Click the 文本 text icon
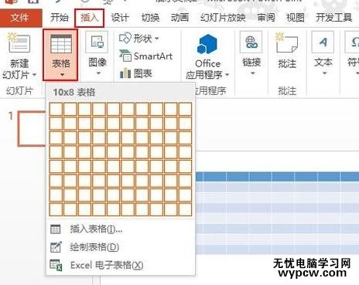This screenshot has width=359, height=285. click(x=323, y=42)
